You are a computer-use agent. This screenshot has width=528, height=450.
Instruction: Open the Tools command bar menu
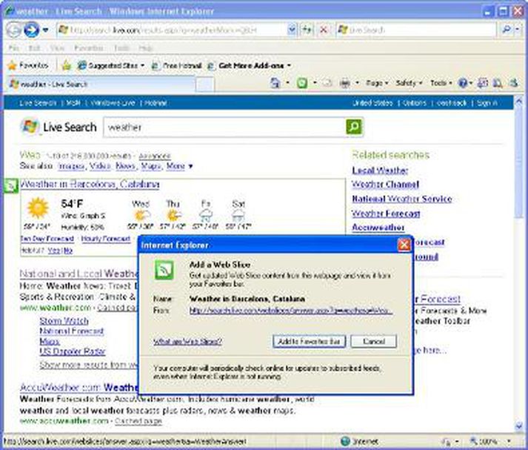(441, 83)
